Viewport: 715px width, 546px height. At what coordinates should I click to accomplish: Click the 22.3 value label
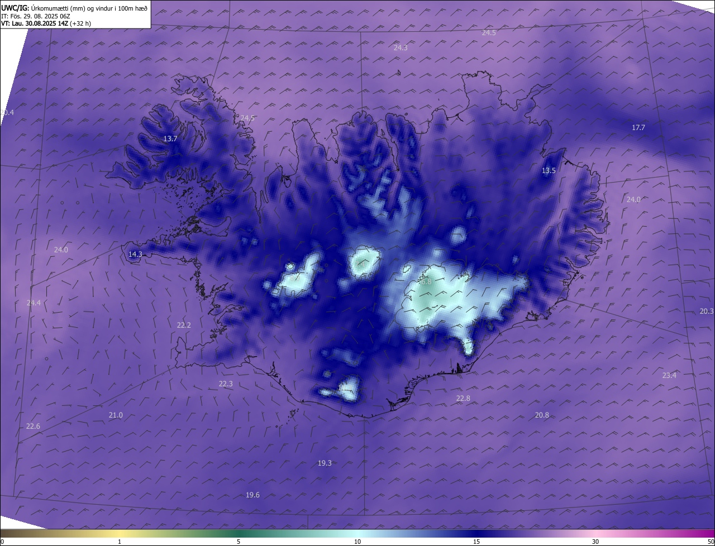tap(226, 384)
